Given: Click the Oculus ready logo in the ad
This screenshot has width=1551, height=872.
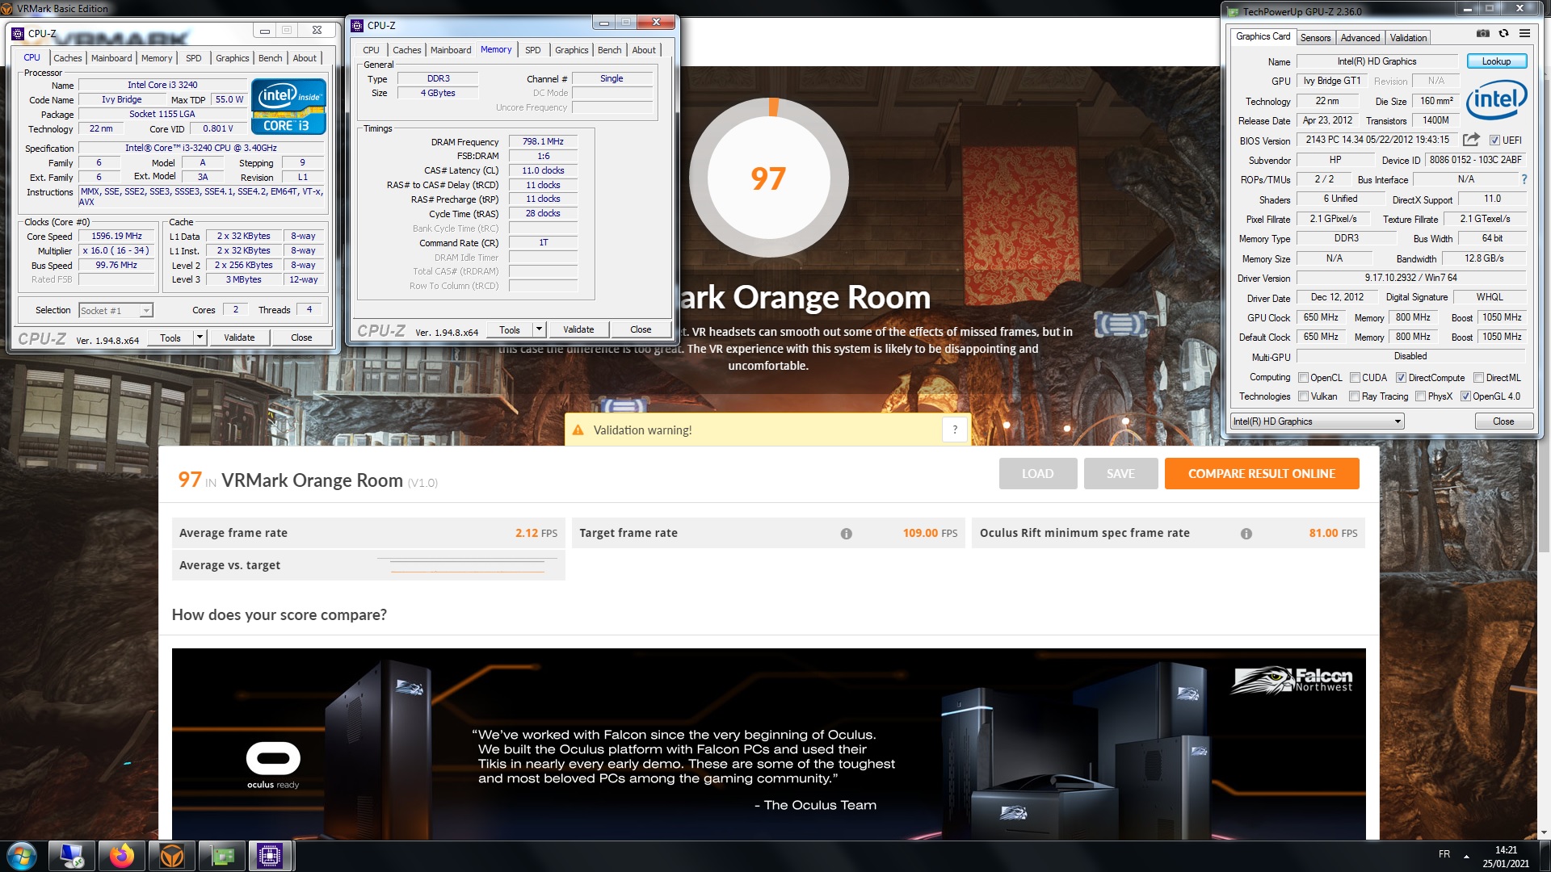Looking at the screenshot, I should pos(273,765).
